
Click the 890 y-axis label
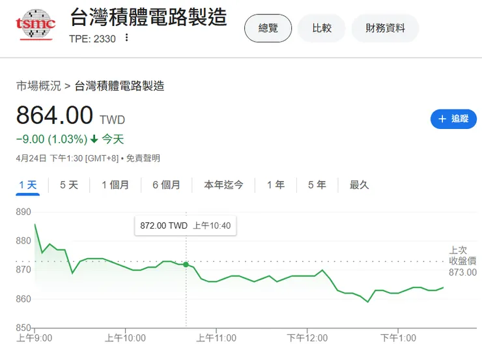coord(23,212)
